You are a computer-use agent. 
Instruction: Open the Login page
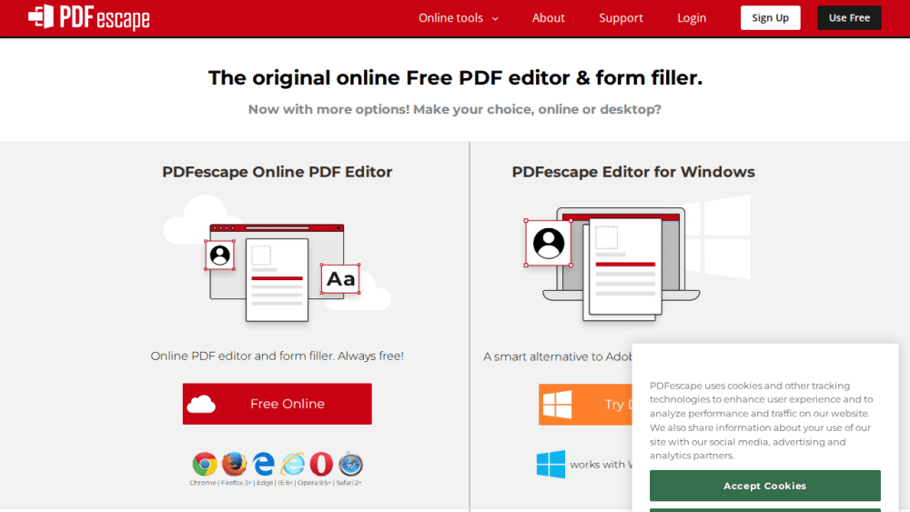692,18
